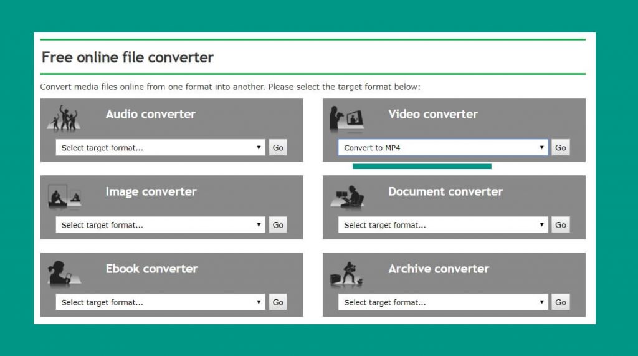Click the Document converter desk icon
638x356 pixels.
(x=347, y=197)
